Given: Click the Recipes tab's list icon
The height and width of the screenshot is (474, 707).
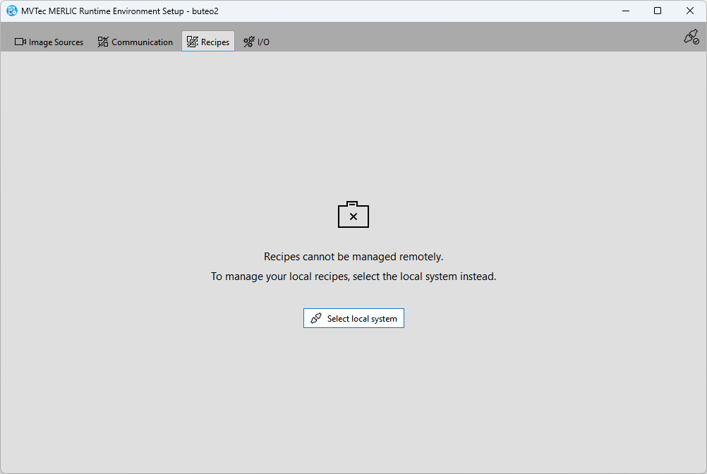Looking at the screenshot, I should 192,42.
